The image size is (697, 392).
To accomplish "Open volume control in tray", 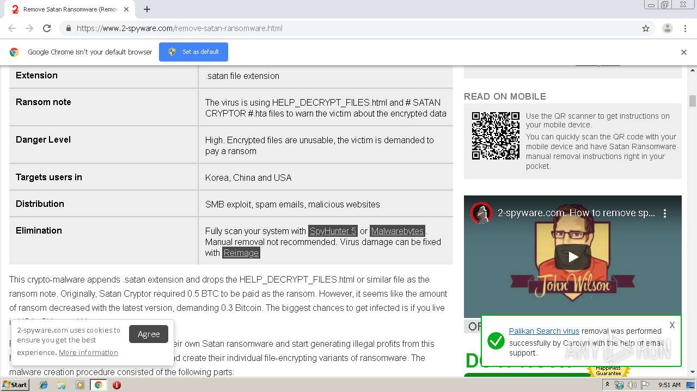I will tap(632, 385).
